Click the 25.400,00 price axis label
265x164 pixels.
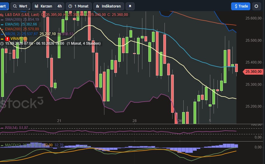tap(254, 62)
